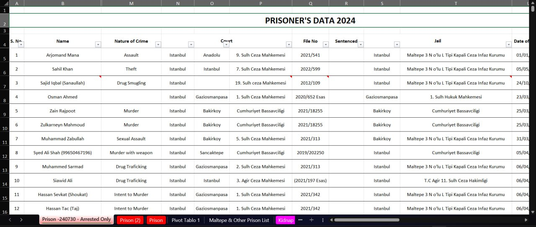The image size is (536, 227).
Task: Select the Osman Ahmed name cell
Action: [63, 97]
